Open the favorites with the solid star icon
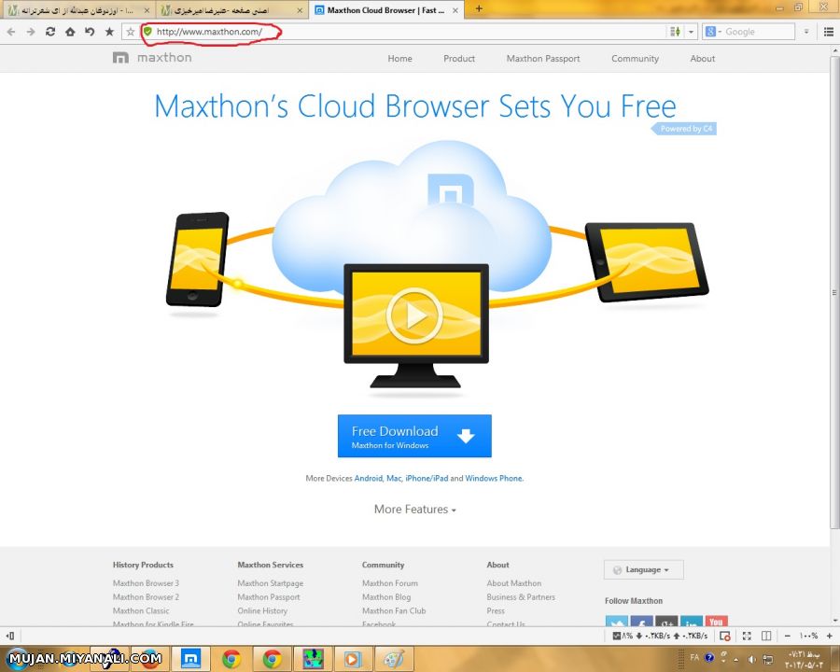This screenshot has width=840, height=672. (109, 32)
